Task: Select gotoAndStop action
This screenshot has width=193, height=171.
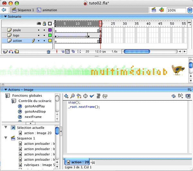Action: click(32, 112)
